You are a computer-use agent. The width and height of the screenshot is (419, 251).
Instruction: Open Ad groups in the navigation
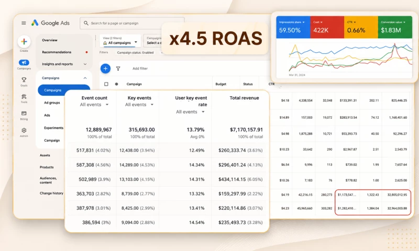tap(52, 102)
